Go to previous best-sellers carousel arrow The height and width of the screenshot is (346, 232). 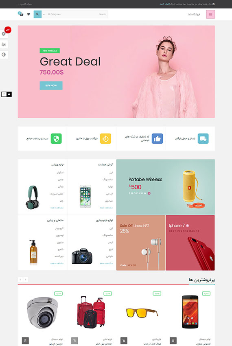[x=20, y=280]
